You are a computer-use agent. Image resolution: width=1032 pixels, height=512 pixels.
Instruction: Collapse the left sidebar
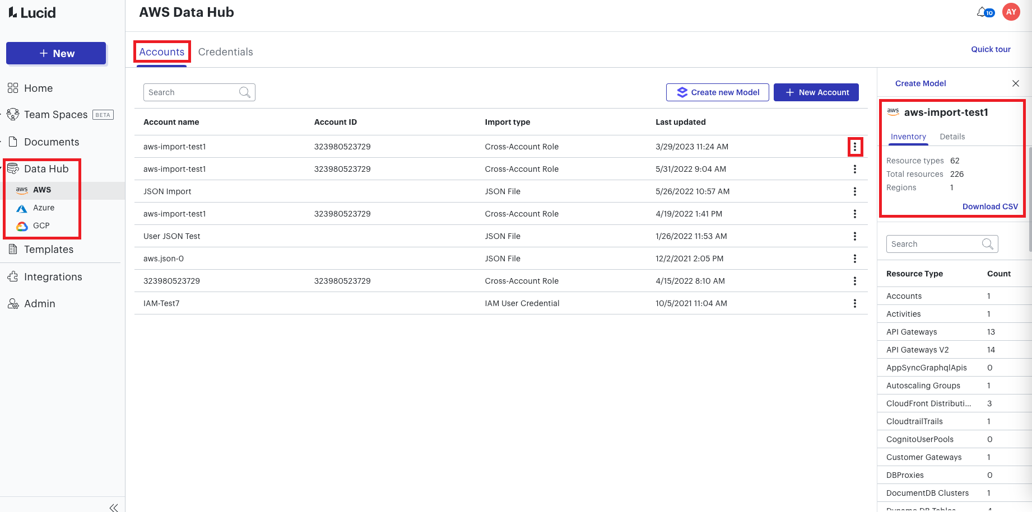coord(114,507)
